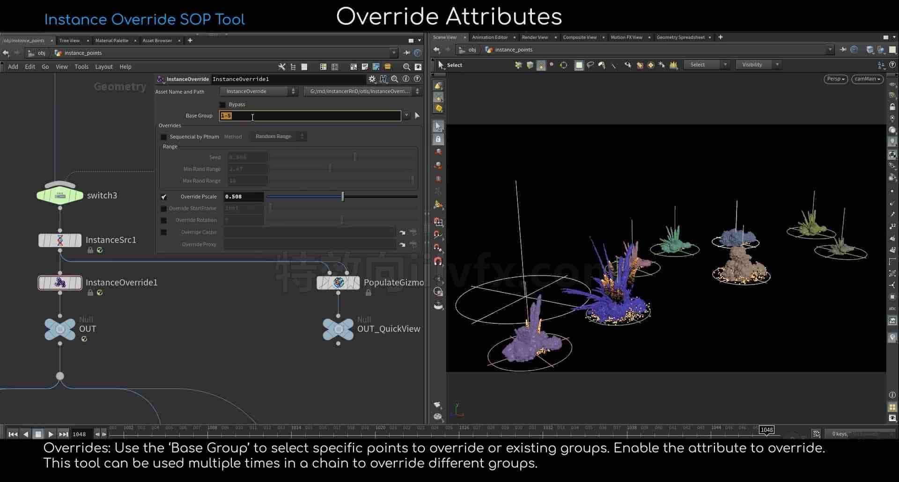899x482 pixels.
Task: Click the parameter gear settings icon
Action: (372, 79)
